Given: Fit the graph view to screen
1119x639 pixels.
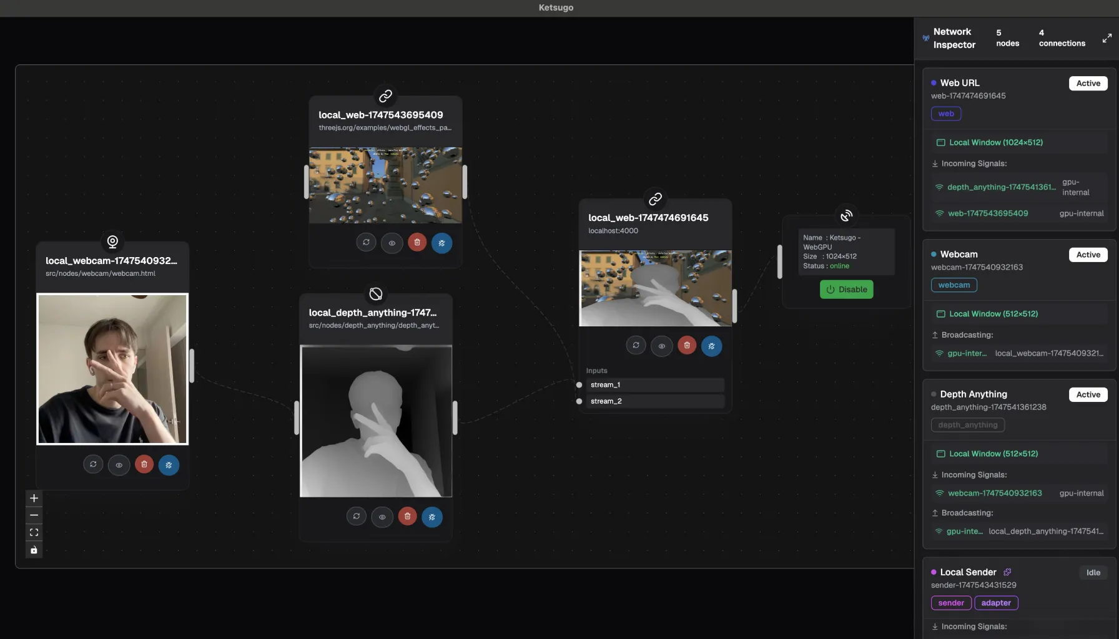Looking at the screenshot, I should pos(34,532).
